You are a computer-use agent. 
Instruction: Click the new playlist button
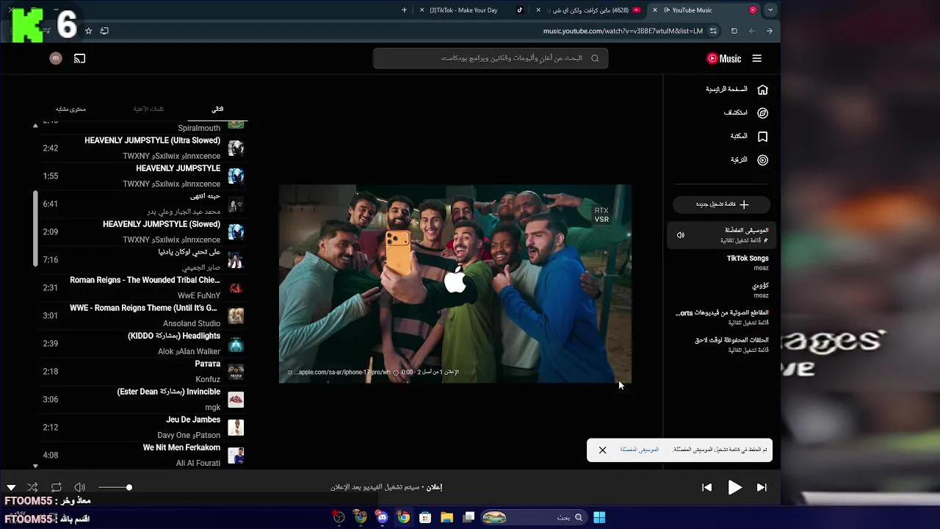pyautogui.click(x=722, y=204)
